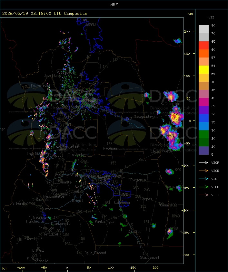The image size is (228, 272).
Task: Click the Divisadero map label
Action: coord(78,154)
